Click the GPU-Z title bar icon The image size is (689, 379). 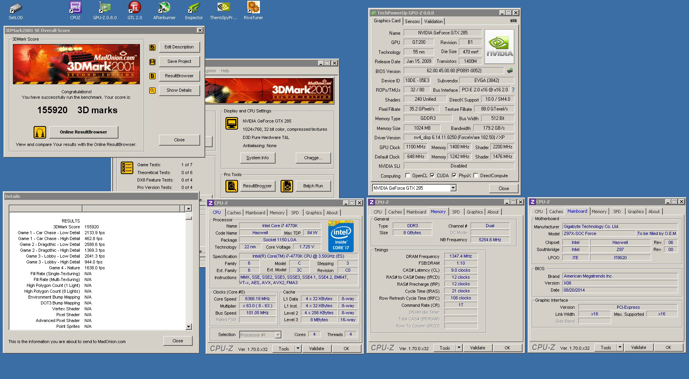[x=374, y=13]
